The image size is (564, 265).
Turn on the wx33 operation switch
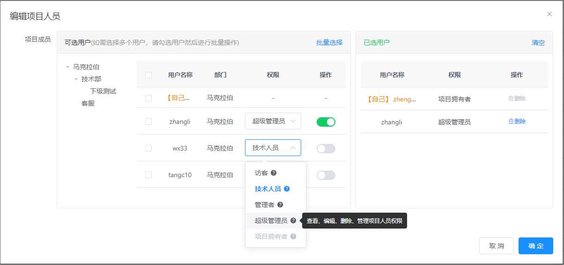point(326,149)
